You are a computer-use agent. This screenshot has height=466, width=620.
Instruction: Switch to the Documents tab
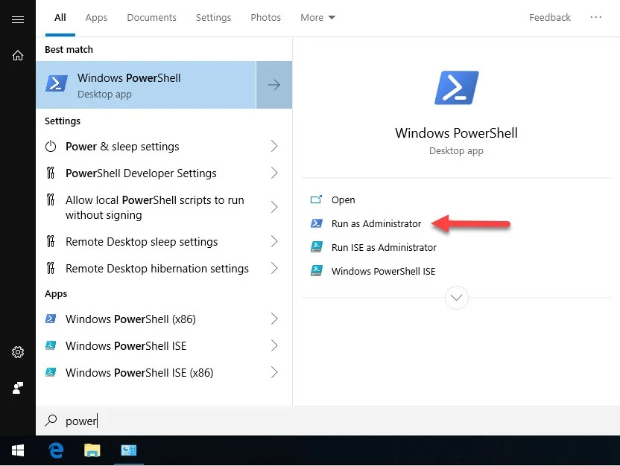pyautogui.click(x=151, y=17)
